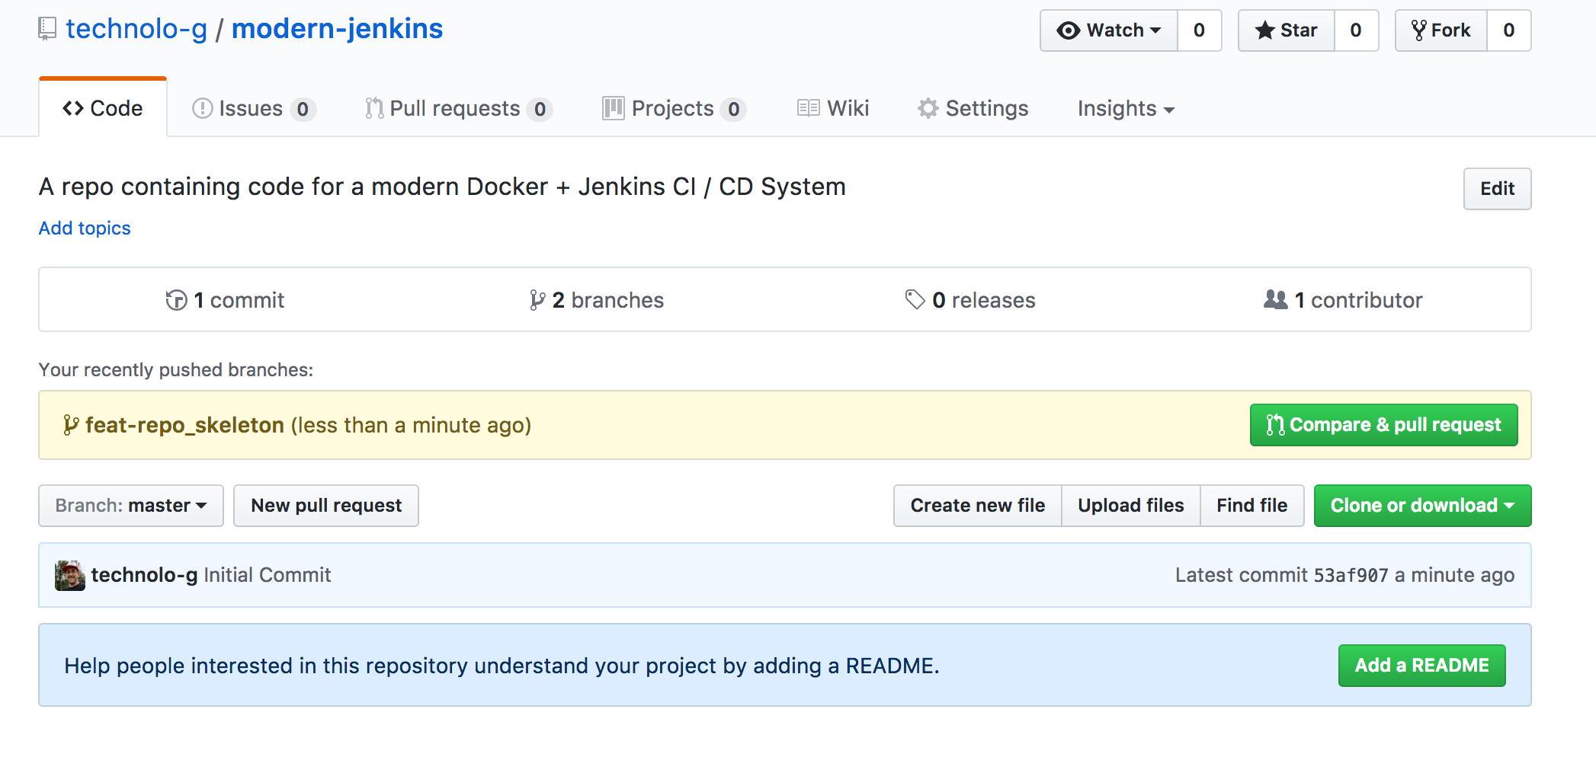Open the Pull requests tab
Image resolution: width=1596 pixels, height=757 pixels.
click(x=458, y=109)
